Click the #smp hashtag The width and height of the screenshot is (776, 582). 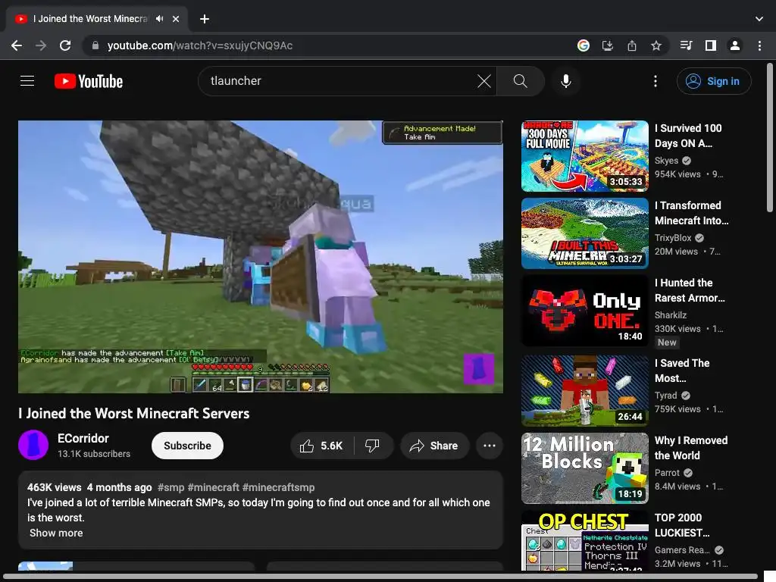(171, 487)
